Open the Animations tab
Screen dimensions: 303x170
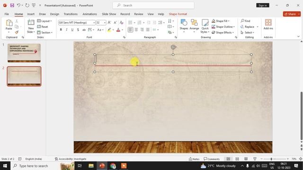(89, 14)
